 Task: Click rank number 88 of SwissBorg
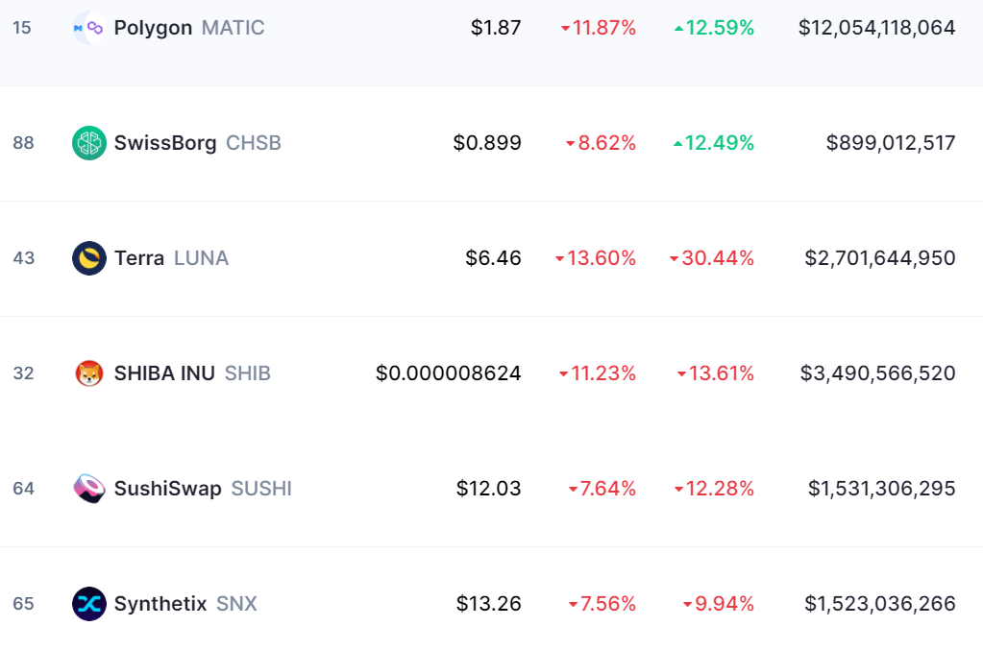[x=23, y=143]
